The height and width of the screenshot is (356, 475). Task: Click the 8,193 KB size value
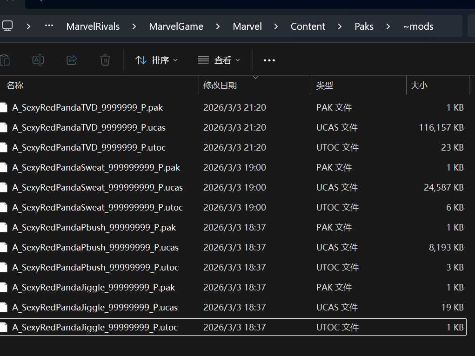[x=446, y=247]
